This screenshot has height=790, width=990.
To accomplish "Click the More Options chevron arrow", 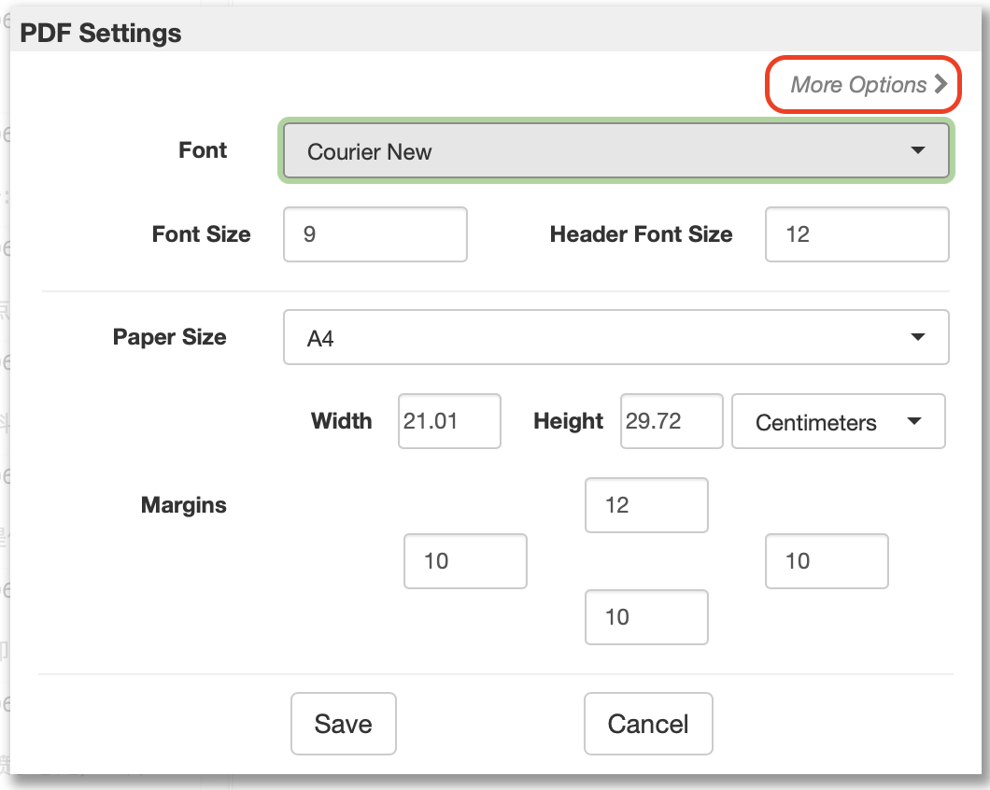I will [940, 85].
